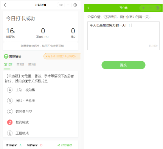Go back from the check-in results page
This screenshot has width=163, height=149.
click(5, 5)
